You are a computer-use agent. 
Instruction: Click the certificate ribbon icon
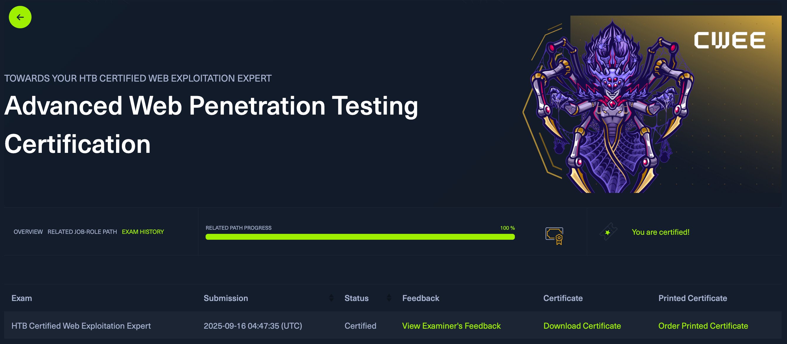[554, 236]
